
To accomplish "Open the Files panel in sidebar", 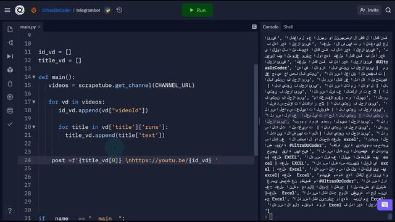I will tap(10, 29).
